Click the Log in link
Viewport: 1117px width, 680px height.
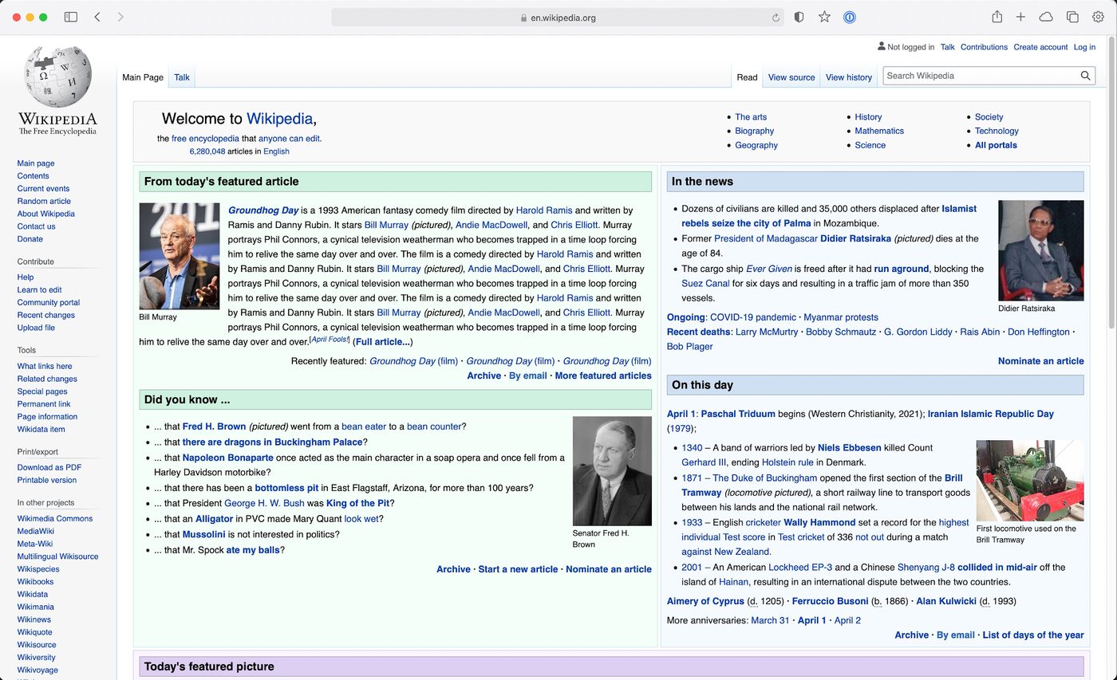1084,47
